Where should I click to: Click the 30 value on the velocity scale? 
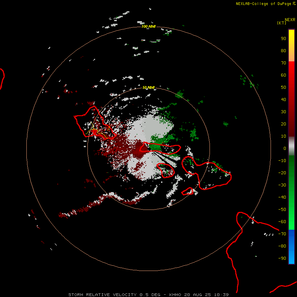point(283,112)
